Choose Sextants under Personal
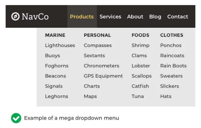This screenshot has height=128, width=201. tap(94, 55)
